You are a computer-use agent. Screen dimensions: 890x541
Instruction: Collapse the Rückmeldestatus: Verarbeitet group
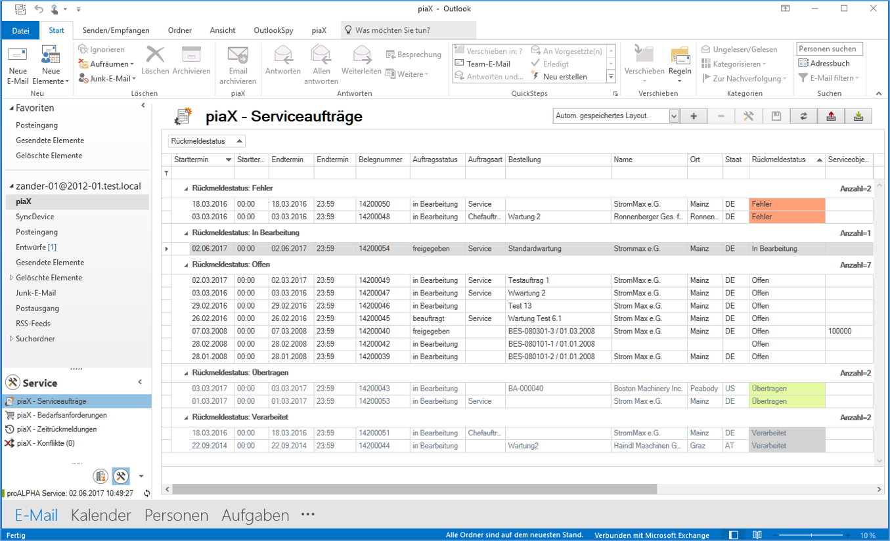186,417
